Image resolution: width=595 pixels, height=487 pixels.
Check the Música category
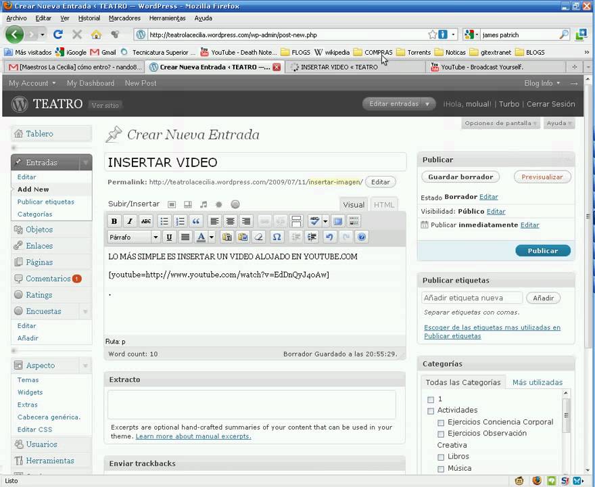point(441,469)
